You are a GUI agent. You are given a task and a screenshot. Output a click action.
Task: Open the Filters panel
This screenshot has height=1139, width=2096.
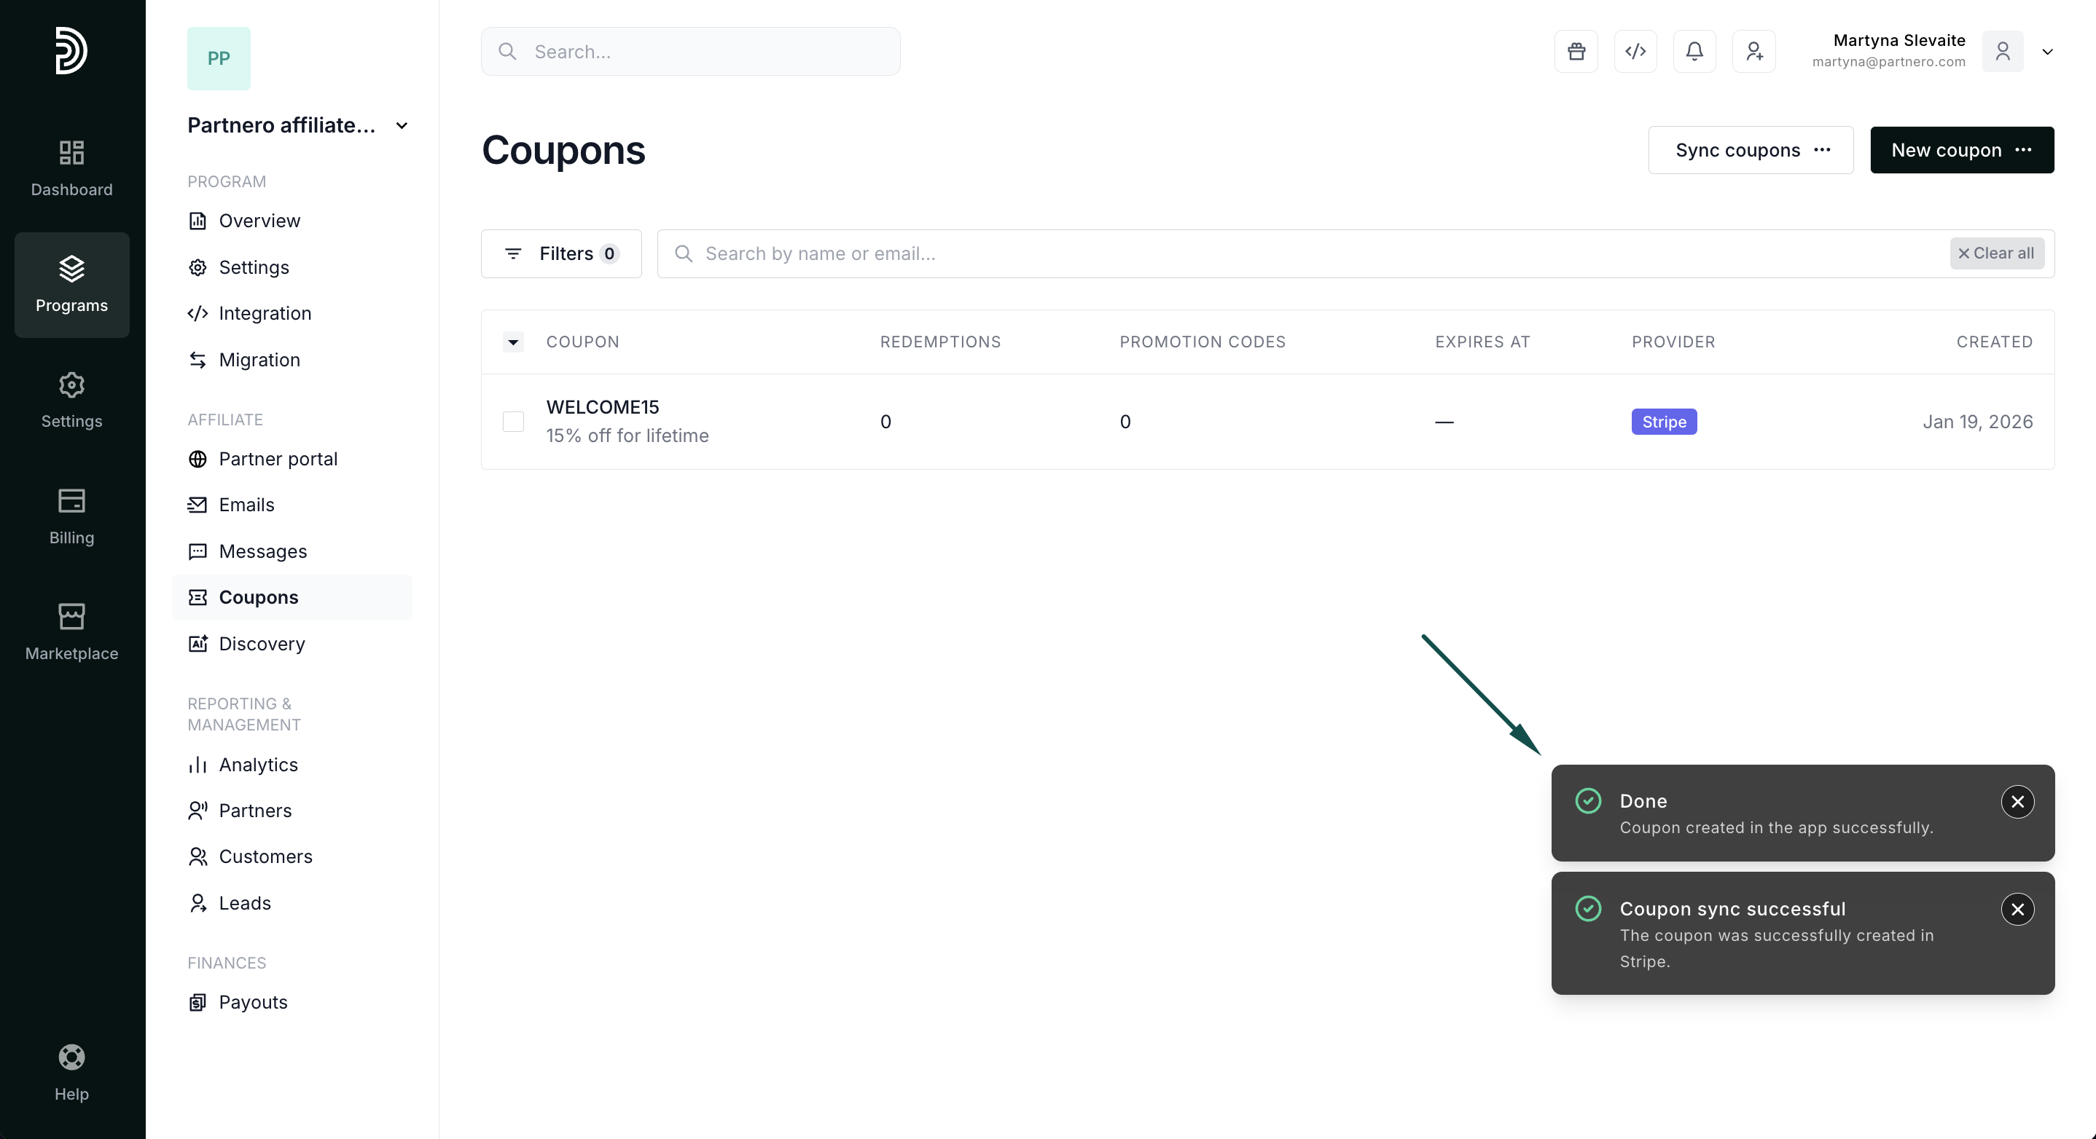[561, 253]
